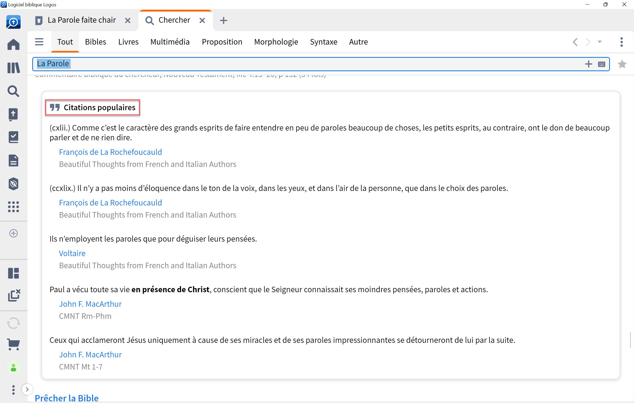
Task: Open the panel vertical three-dot menu
Action: coord(621,42)
